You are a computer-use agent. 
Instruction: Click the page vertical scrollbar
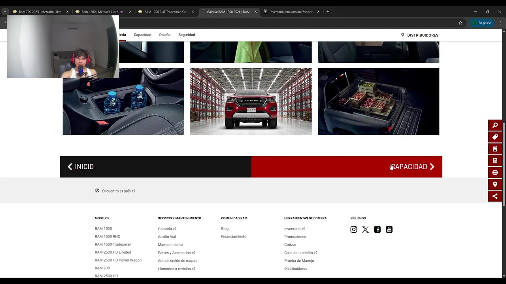(504, 164)
